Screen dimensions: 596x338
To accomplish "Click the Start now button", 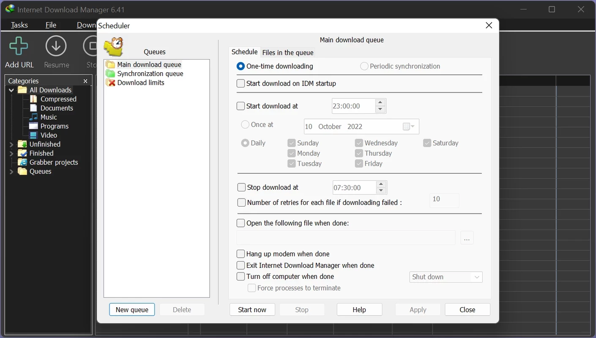I will (252, 310).
